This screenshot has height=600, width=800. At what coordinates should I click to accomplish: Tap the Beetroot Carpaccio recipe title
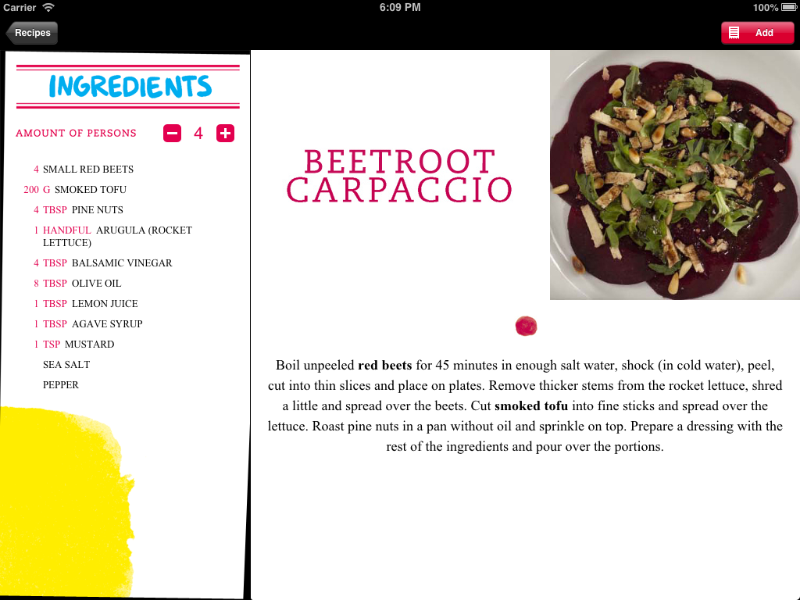coord(399,176)
